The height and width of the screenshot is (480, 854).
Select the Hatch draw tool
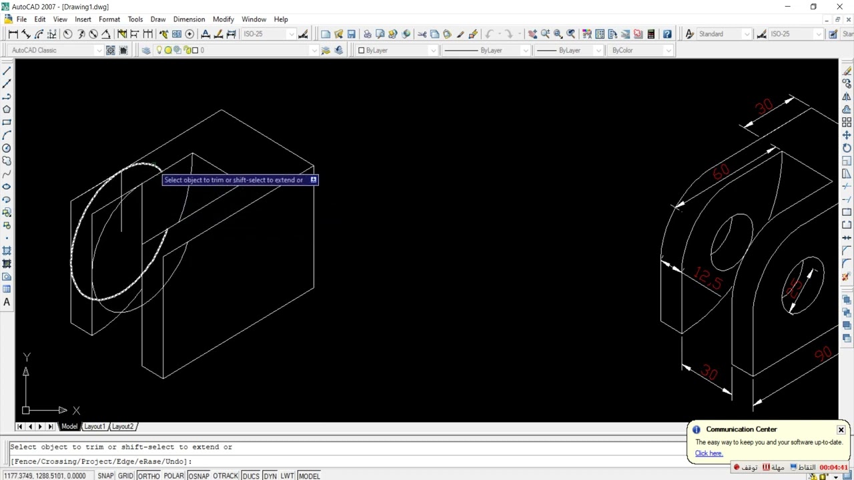(x=7, y=251)
